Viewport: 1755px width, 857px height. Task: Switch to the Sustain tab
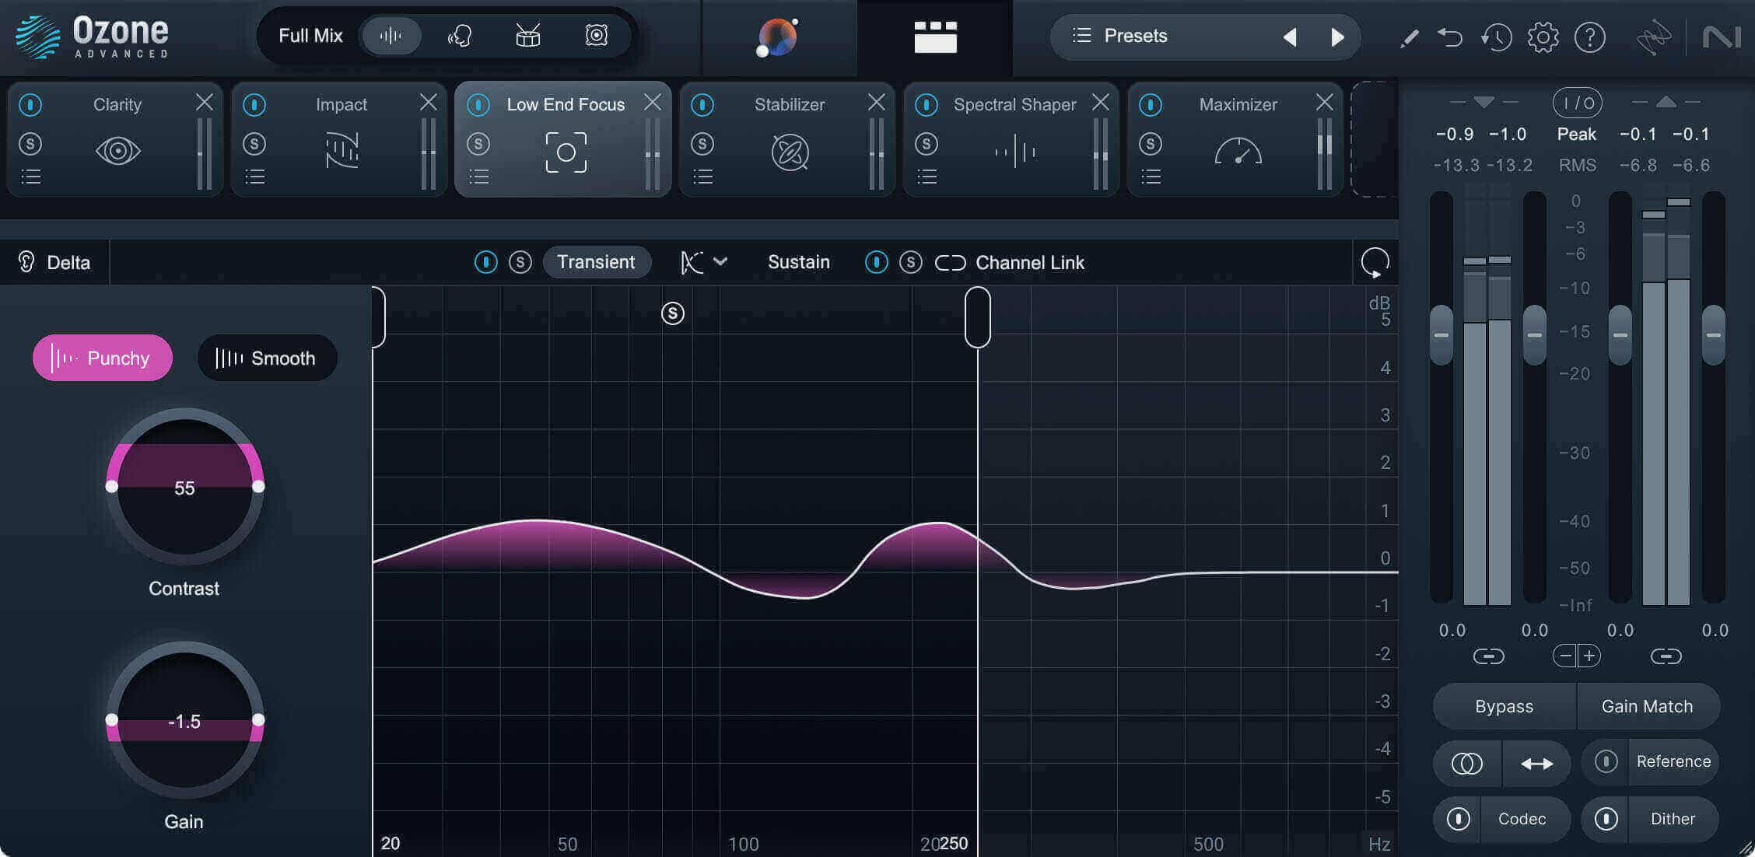click(x=799, y=262)
